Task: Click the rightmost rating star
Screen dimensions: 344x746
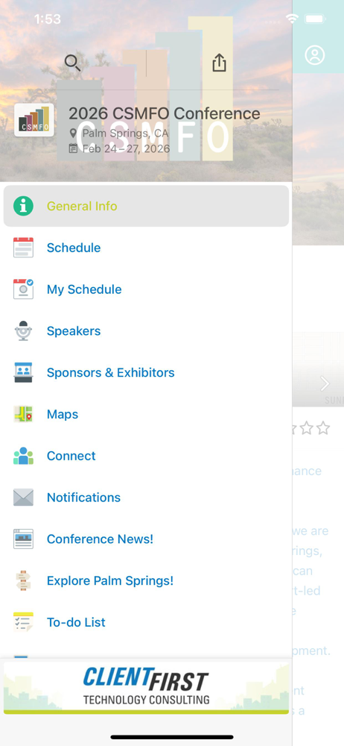Action: tap(323, 428)
